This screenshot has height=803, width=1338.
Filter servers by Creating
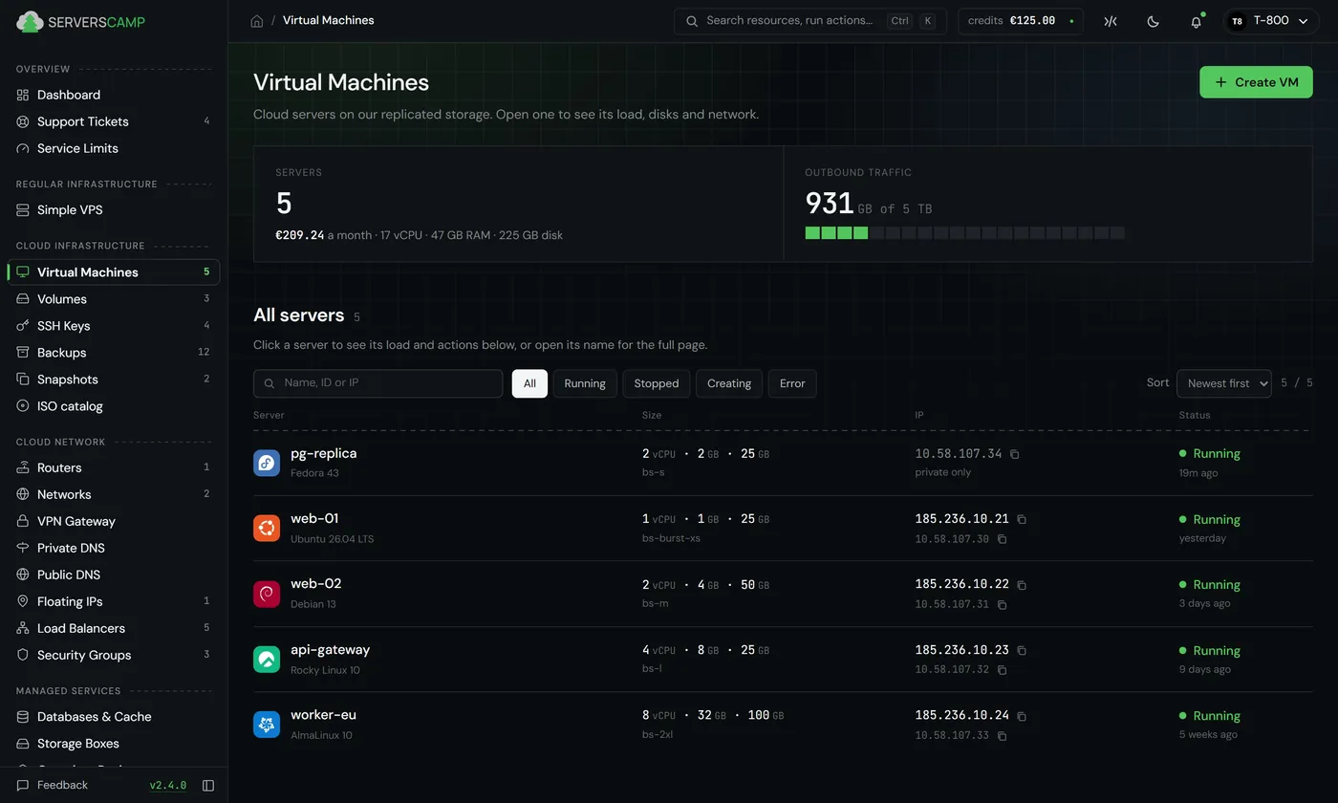729,383
